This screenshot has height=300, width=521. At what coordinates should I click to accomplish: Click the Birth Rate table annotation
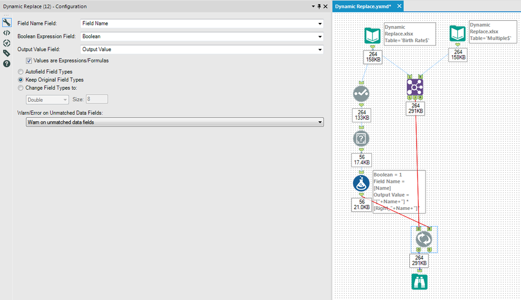click(x=410, y=34)
